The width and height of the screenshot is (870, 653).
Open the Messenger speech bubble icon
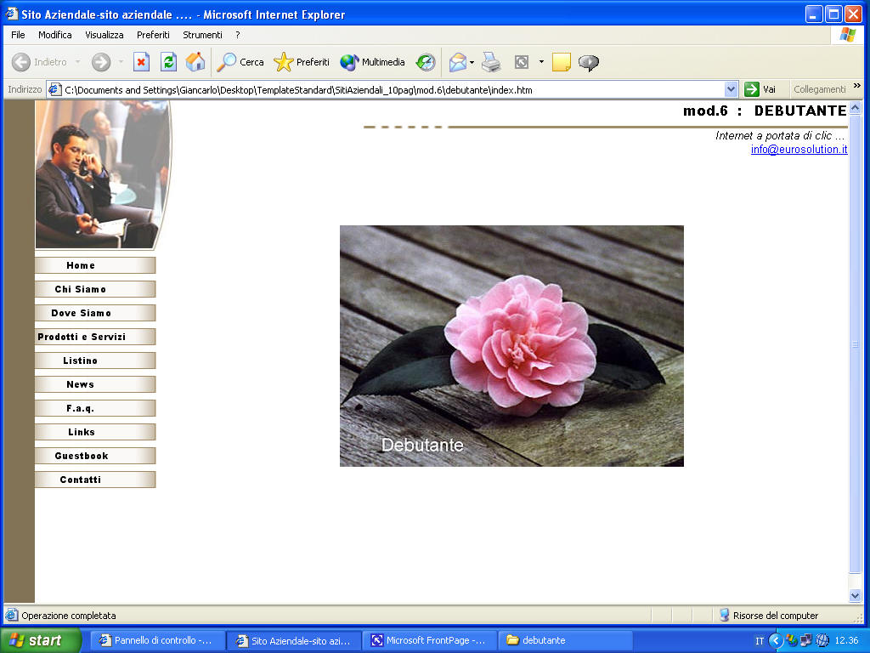tap(589, 62)
